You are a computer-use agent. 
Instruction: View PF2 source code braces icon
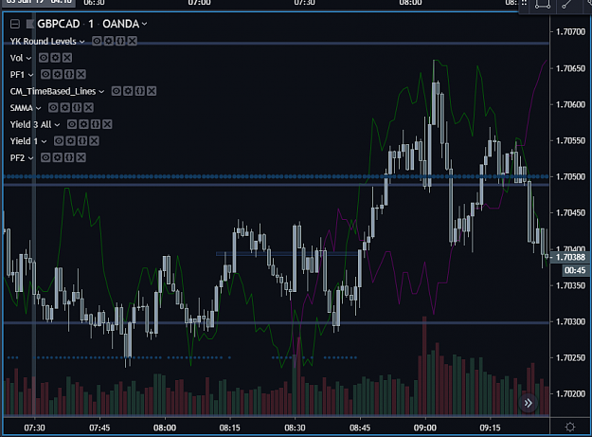point(69,157)
